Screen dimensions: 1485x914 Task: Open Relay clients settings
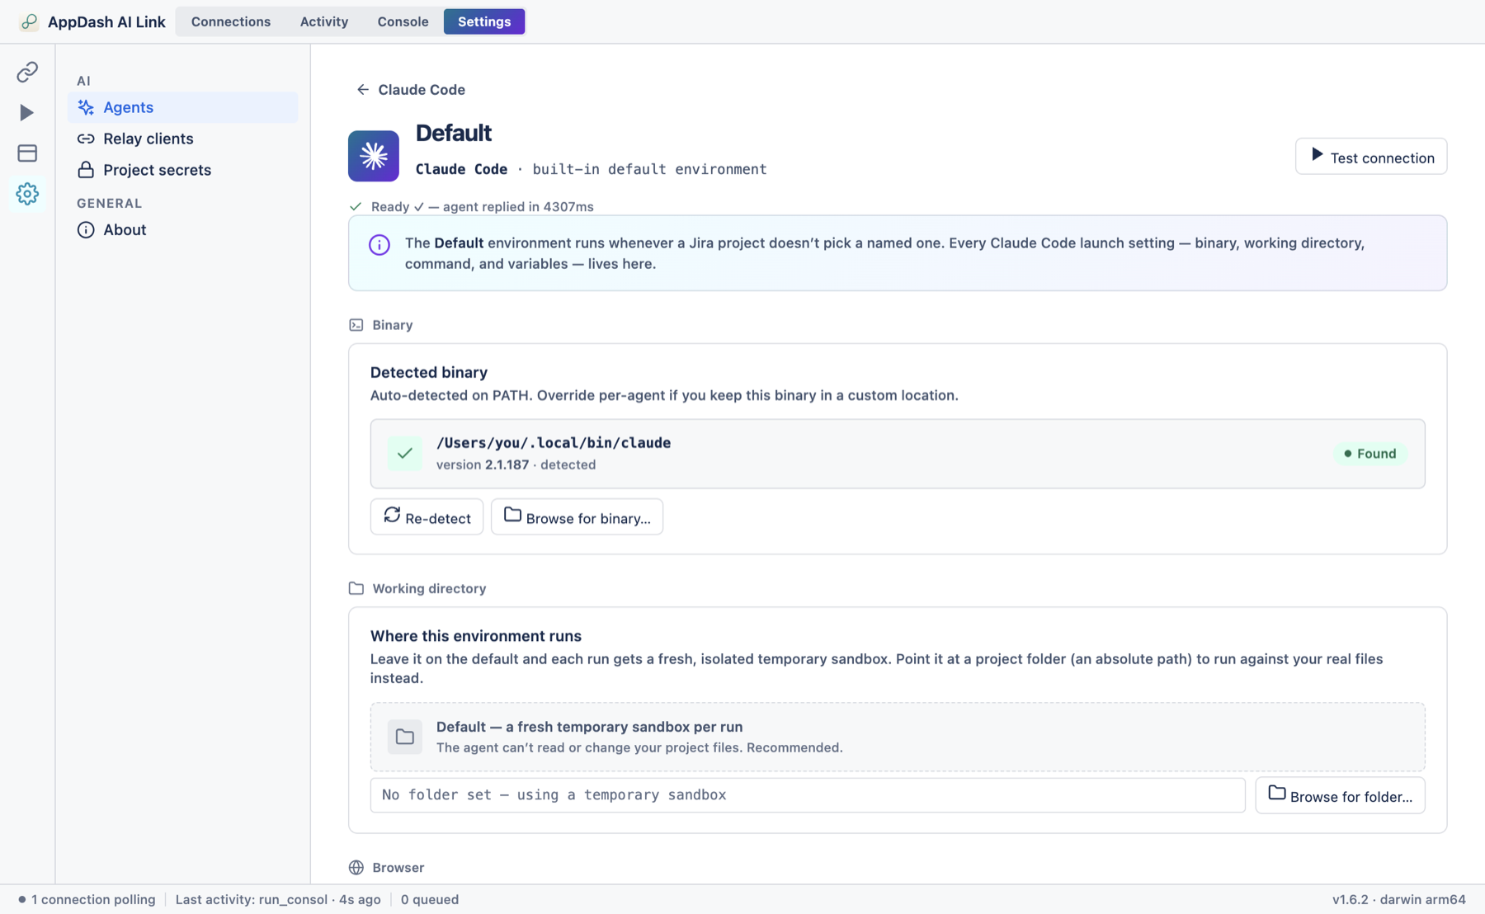tap(183, 139)
